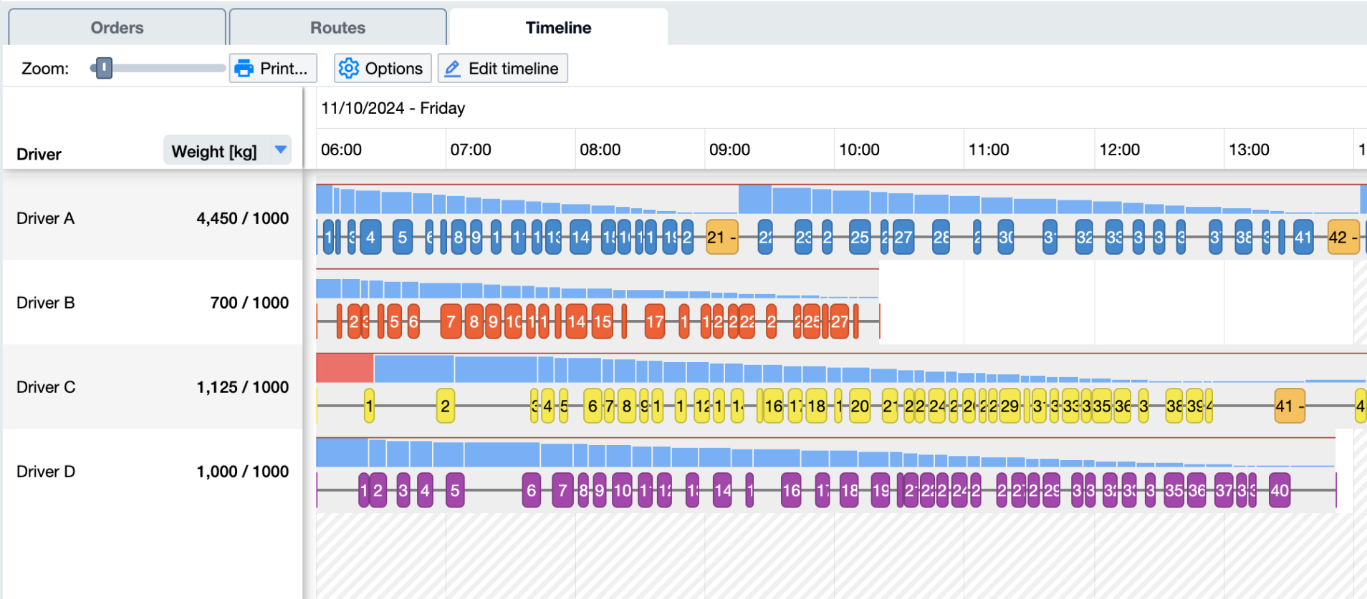Select Driver D purple stop 40
This screenshot has width=1367, height=599.
1280,490
